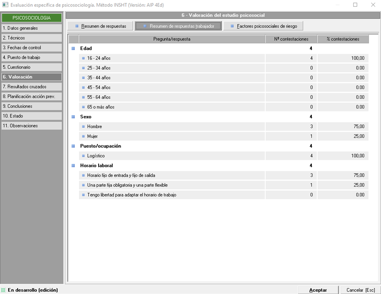Open the Resumen de respuestas tab
The height and width of the screenshot is (294, 381).
point(101,26)
